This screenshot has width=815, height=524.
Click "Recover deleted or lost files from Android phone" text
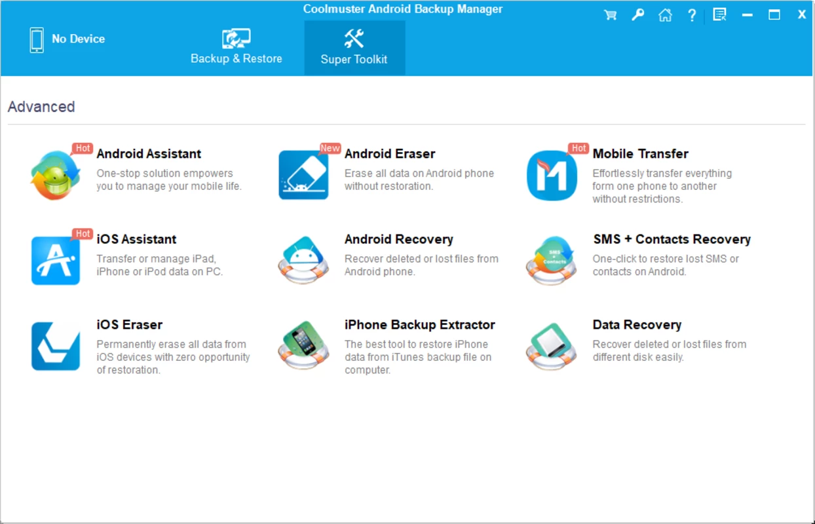pos(421,265)
